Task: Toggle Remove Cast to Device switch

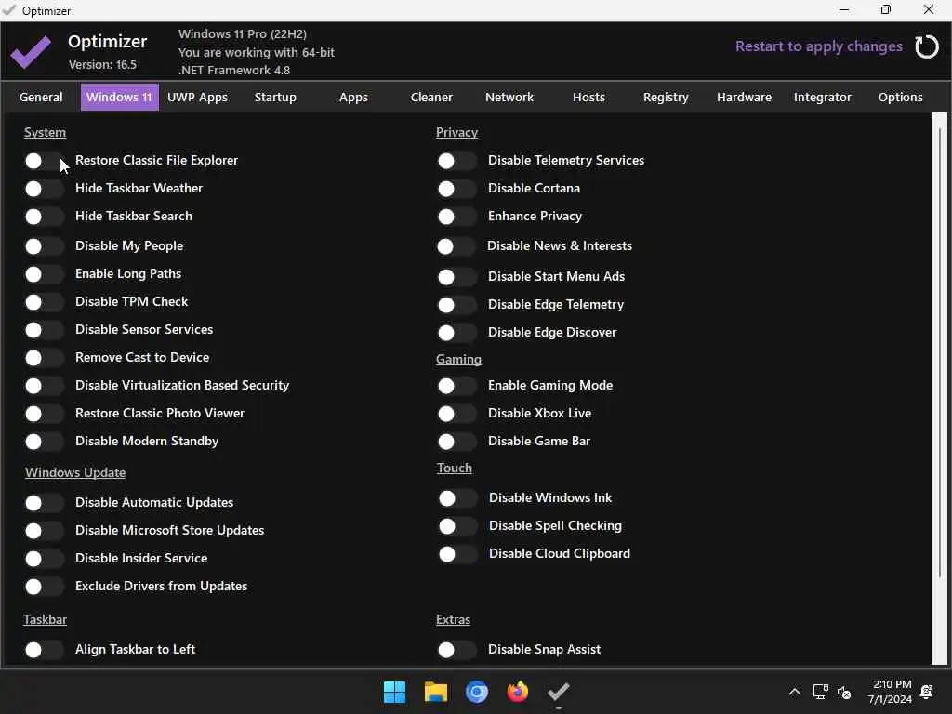Action: 44,358
